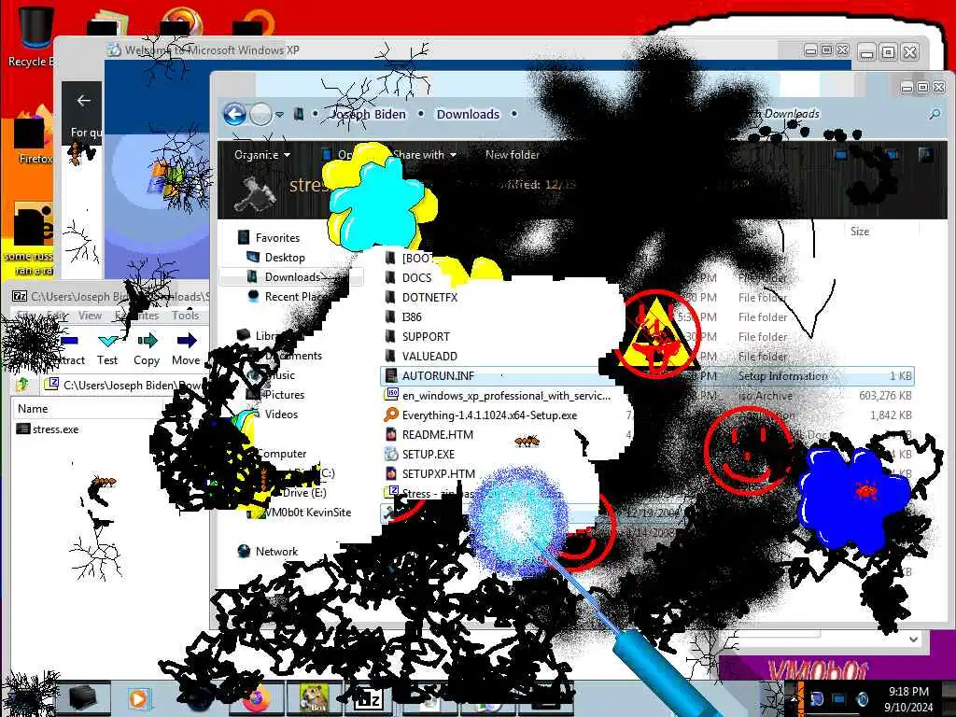The width and height of the screenshot is (956, 717).
Task: Select the Downloads breadcrumb in the address bar
Action: 468,114
